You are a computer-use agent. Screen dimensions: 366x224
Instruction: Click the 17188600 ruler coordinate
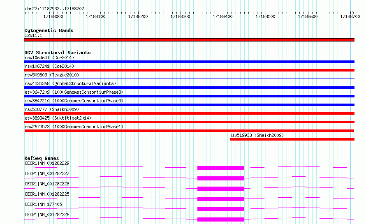308,16
